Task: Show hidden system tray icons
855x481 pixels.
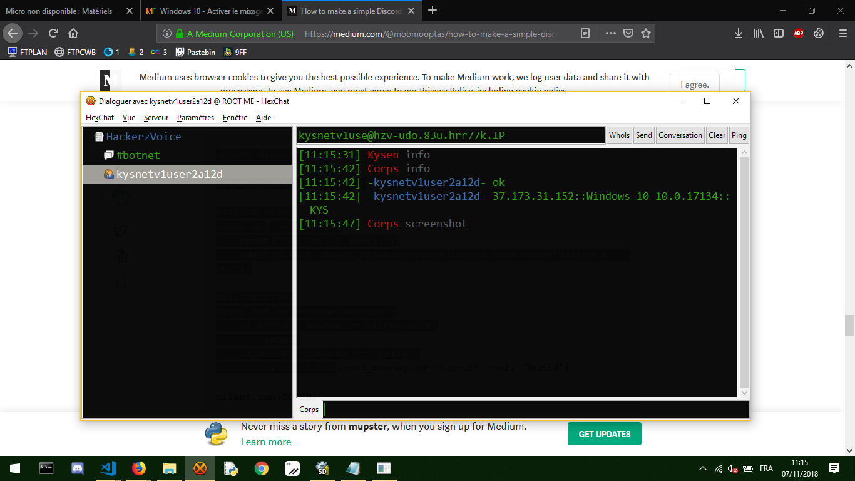Action: click(x=703, y=468)
